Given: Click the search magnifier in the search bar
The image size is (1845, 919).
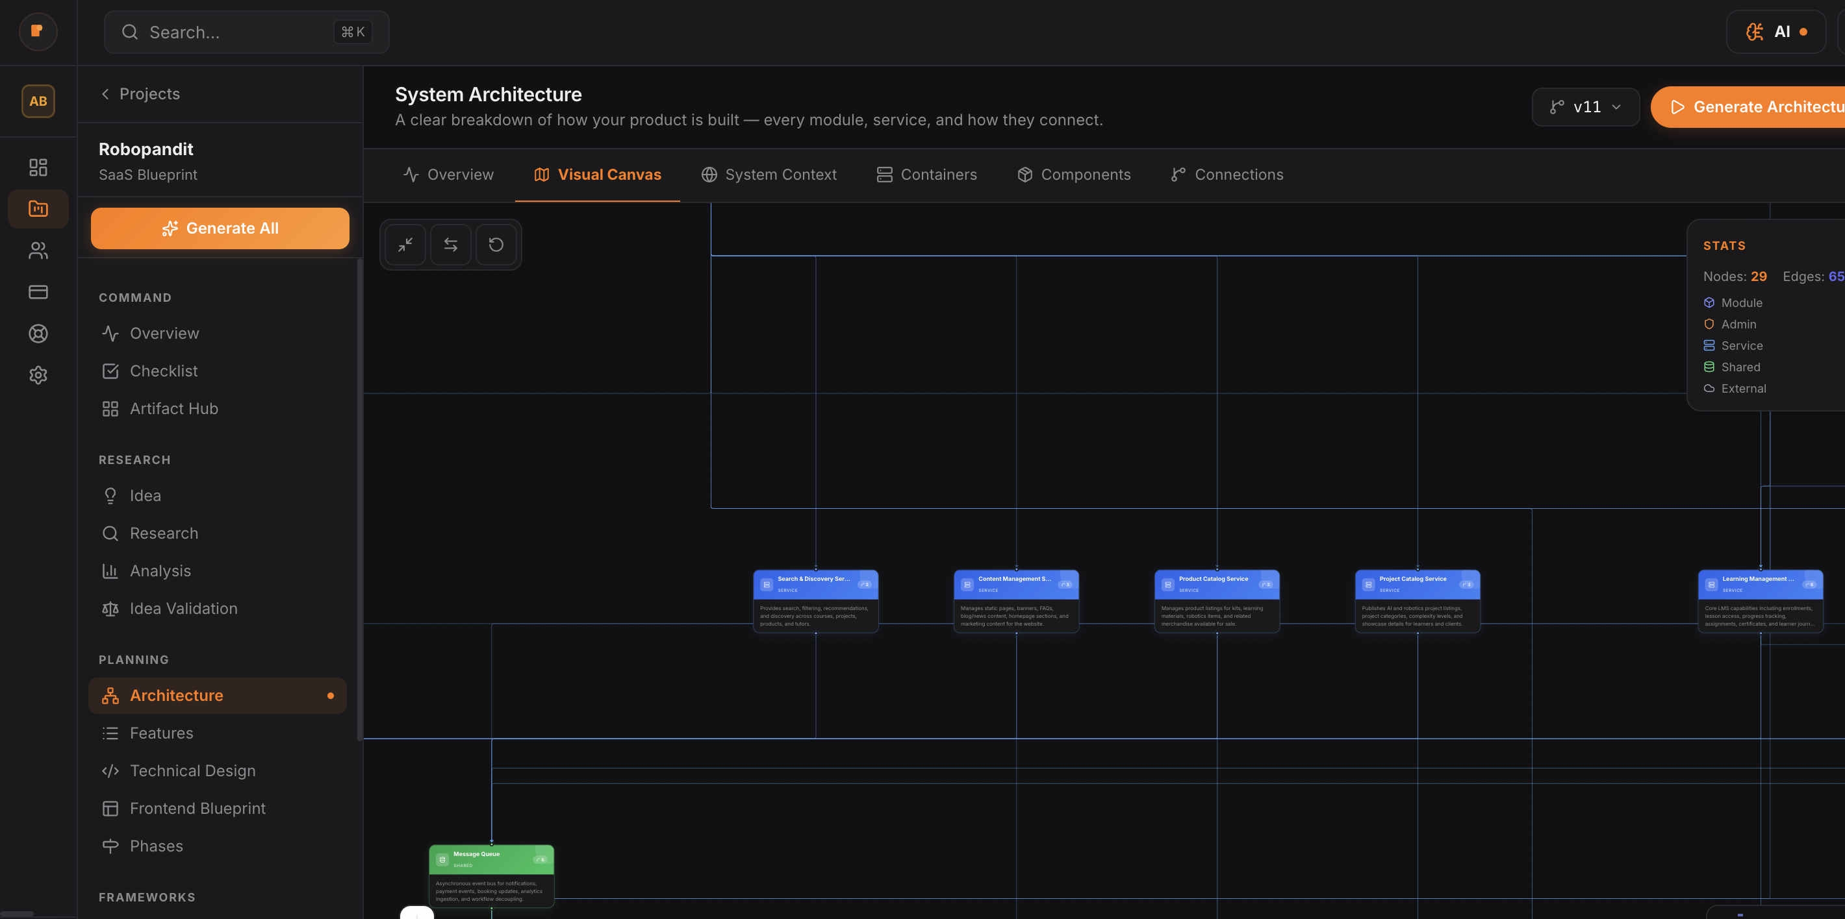Looking at the screenshot, I should tap(130, 32).
